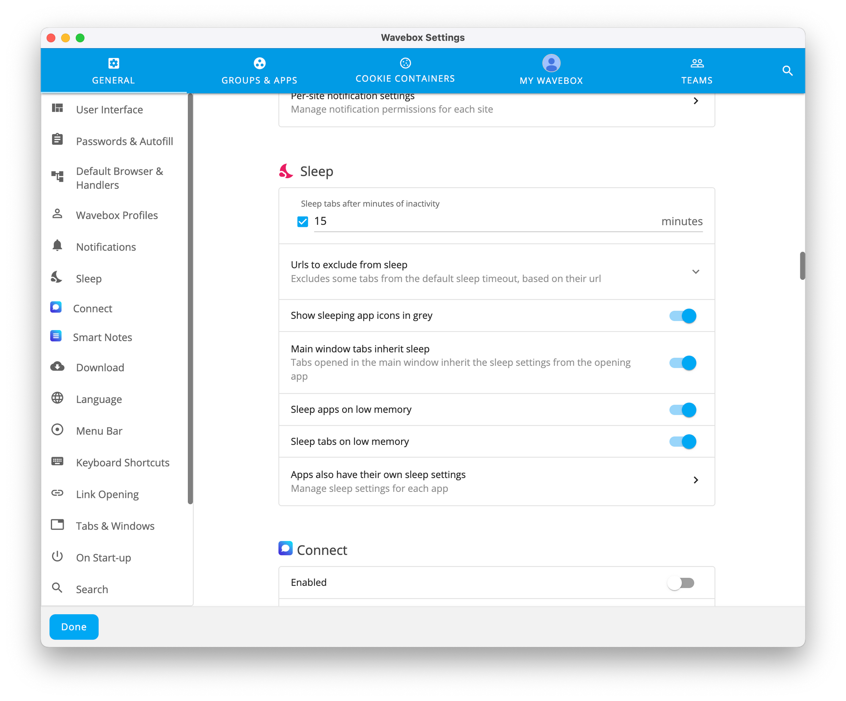Click the sidebar vertical scrollbar
This screenshot has width=846, height=701.
(190, 299)
